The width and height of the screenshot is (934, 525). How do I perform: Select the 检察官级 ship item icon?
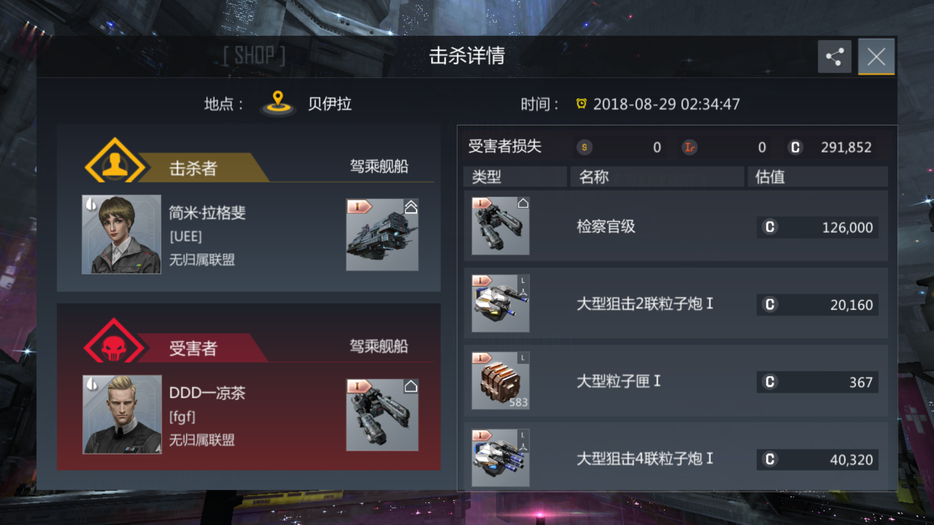[501, 226]
